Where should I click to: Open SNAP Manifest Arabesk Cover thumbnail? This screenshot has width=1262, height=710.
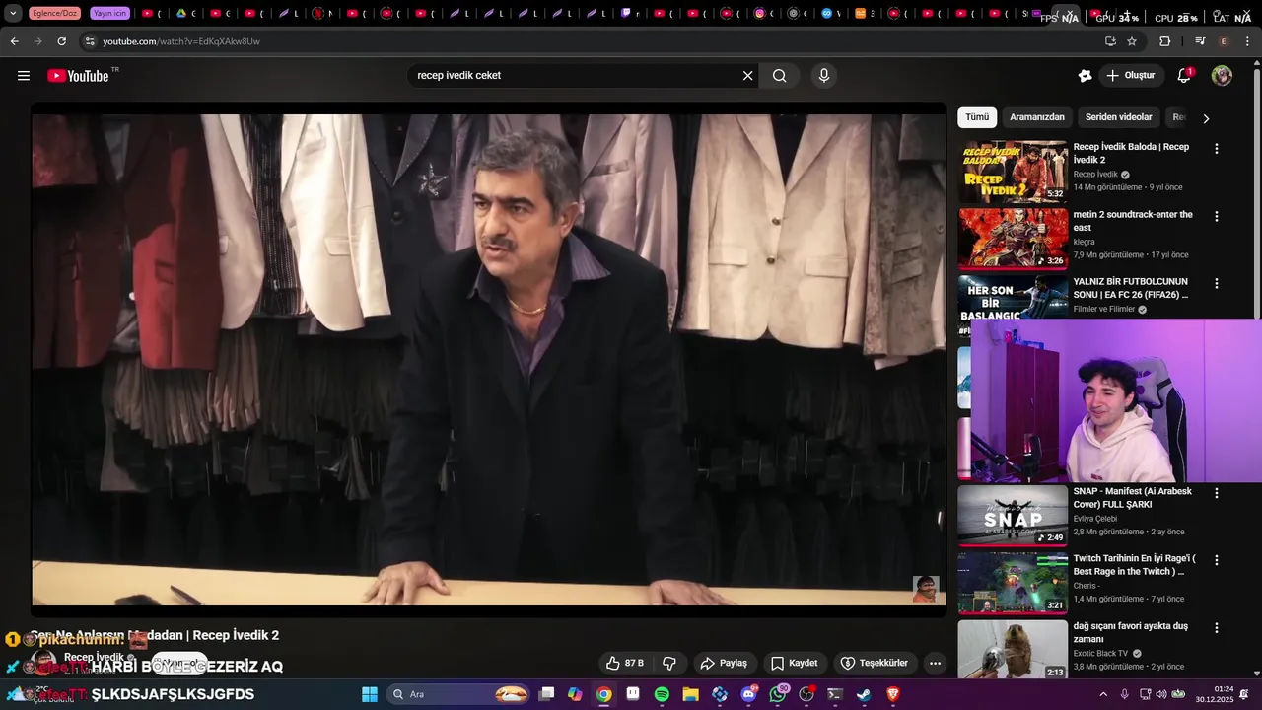[1013, 516]
